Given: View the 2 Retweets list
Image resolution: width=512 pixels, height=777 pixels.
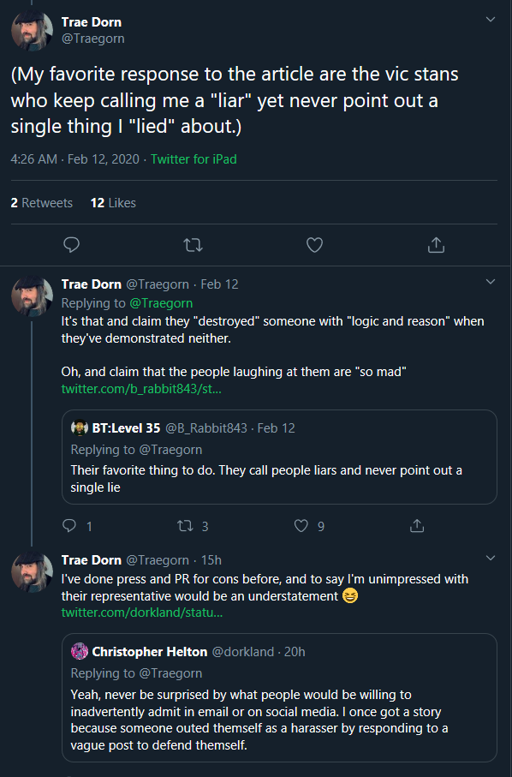Looking at the screenshot, I should point(42,203).
